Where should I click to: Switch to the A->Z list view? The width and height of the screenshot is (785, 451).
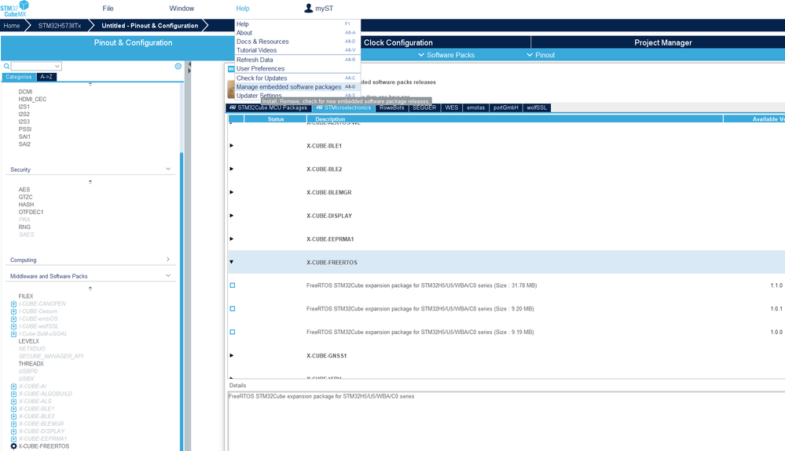click(46, 77)
